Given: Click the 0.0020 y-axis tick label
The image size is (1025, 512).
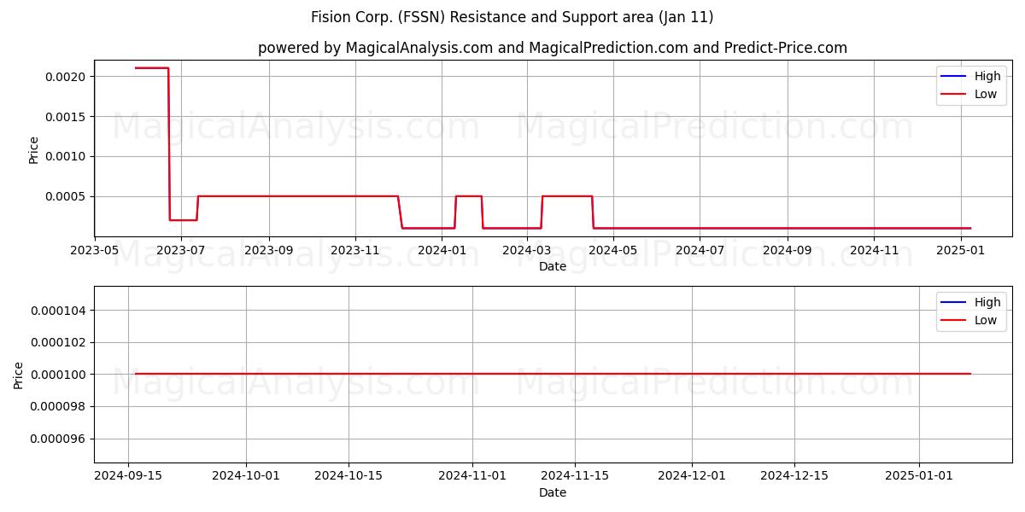Looking at the screenshot, I should pos(65,77).
